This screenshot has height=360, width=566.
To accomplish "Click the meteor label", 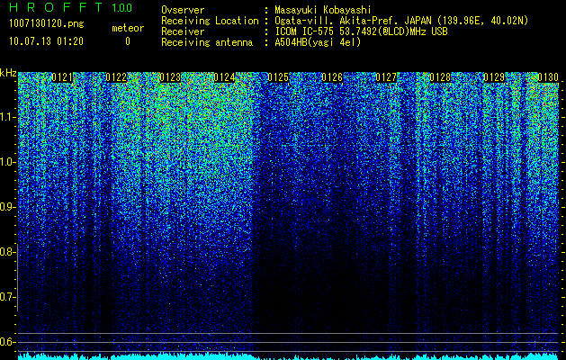I will [x=128, y=28].
